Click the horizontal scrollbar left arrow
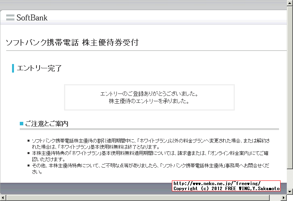 (x=3, y=198)
